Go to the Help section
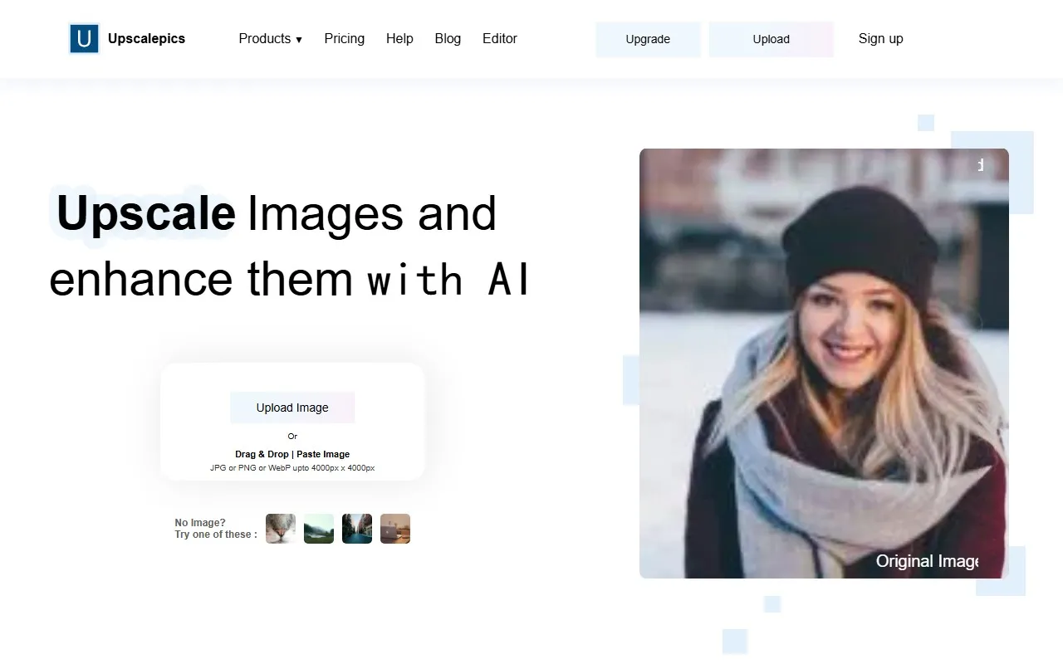Image resolution: width=1063 pixels, height=664 pixels. point(399,39)
